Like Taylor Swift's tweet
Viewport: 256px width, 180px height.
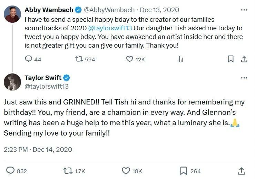coord(126,171)
